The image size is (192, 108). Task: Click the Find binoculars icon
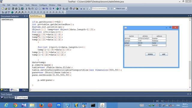coord(71,9)
